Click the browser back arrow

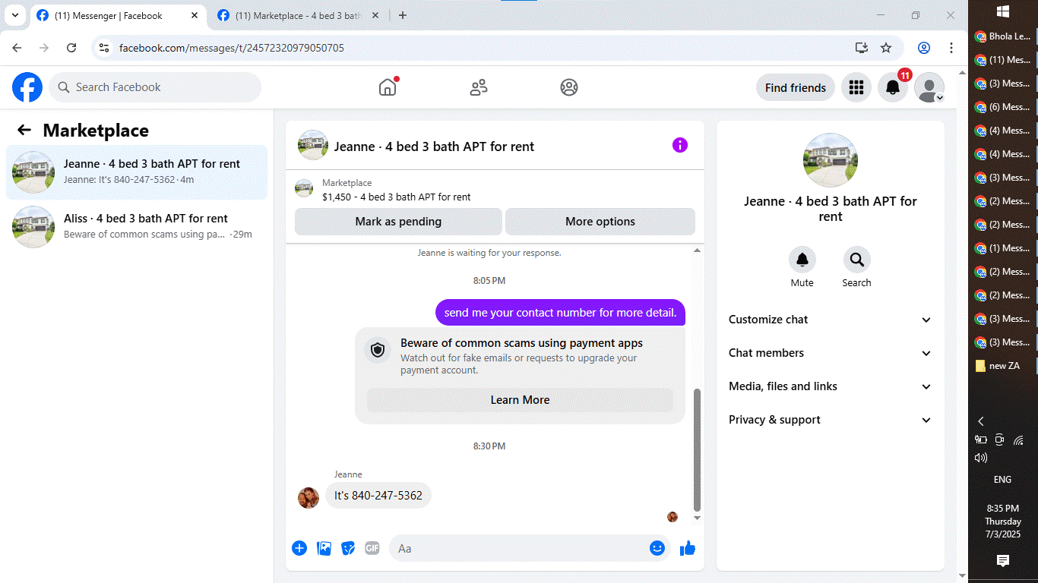[17, 48]
